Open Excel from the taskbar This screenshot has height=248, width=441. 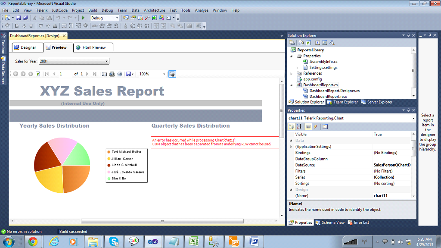click(x=193, y=242)
